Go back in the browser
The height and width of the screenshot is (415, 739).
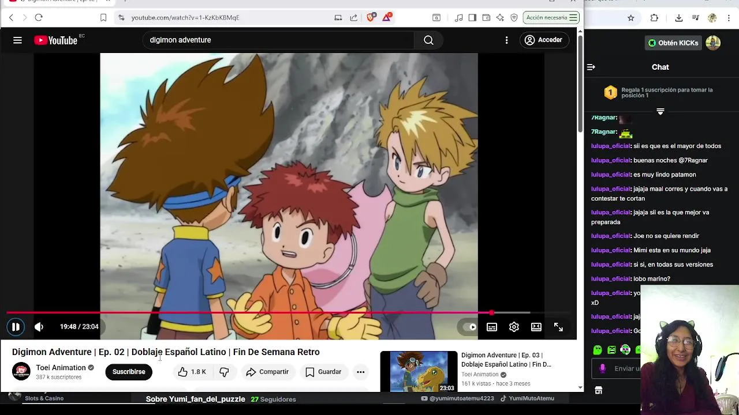pos(11,17)
